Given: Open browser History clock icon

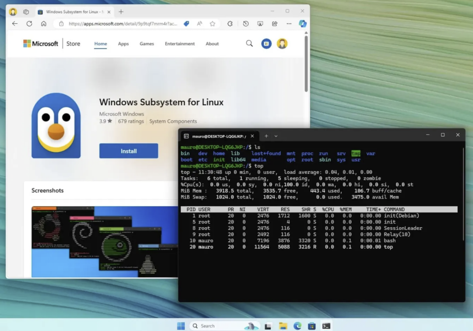Looking at the screenshot, I should point(246,24).
